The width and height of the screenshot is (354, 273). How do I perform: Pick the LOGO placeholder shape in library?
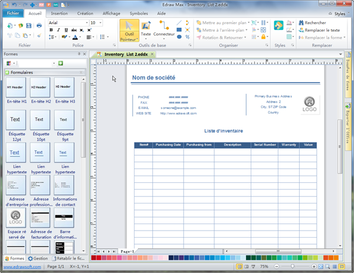pyautogui.click(x=16, y=217)
